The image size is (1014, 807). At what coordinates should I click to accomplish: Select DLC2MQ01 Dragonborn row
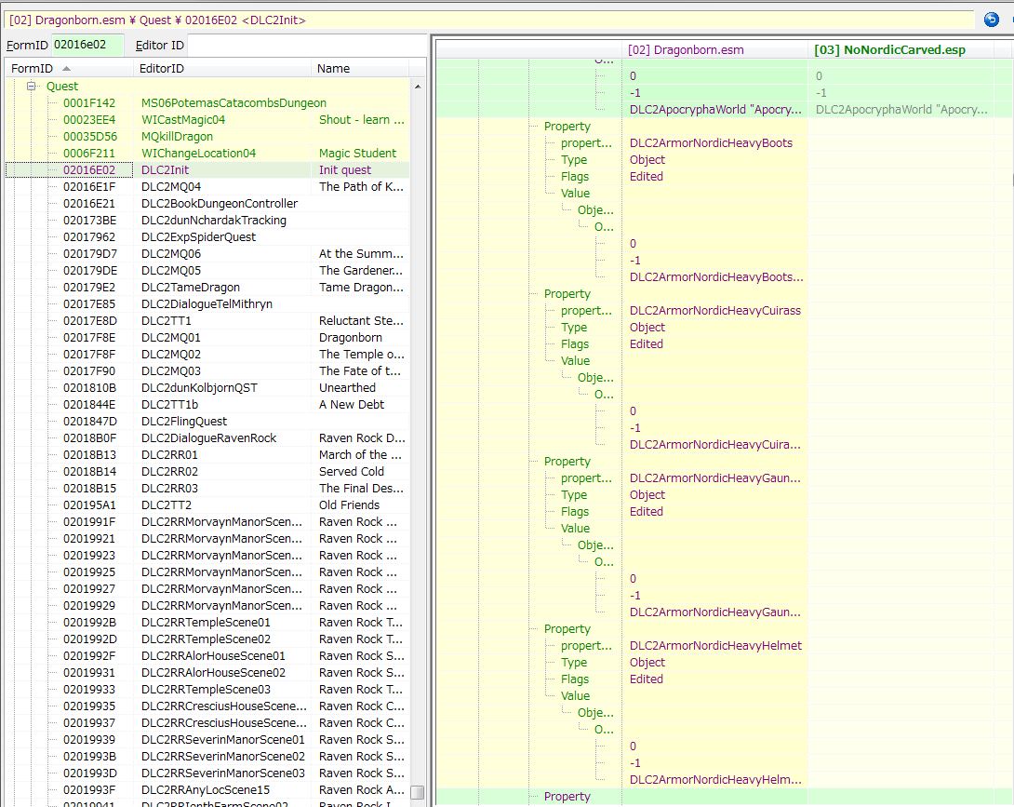click(207, 338)
